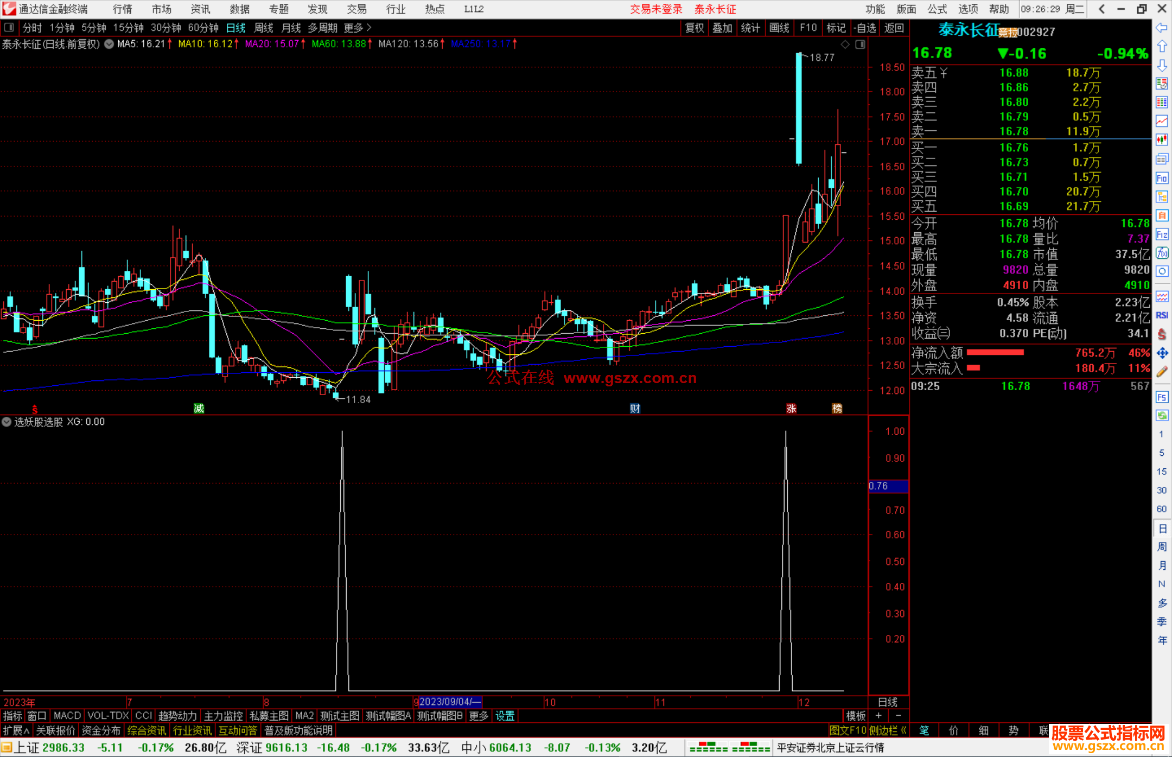
Task: Collapse the 侧边栏 sidebar toggle
Action: point(888,731)
